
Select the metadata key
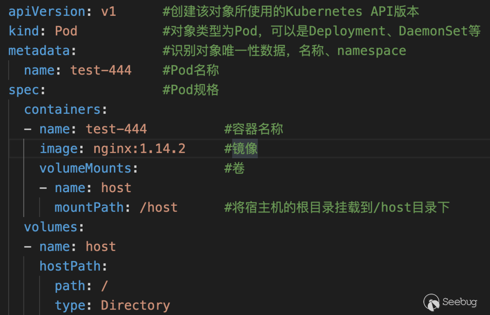point(39,50)
